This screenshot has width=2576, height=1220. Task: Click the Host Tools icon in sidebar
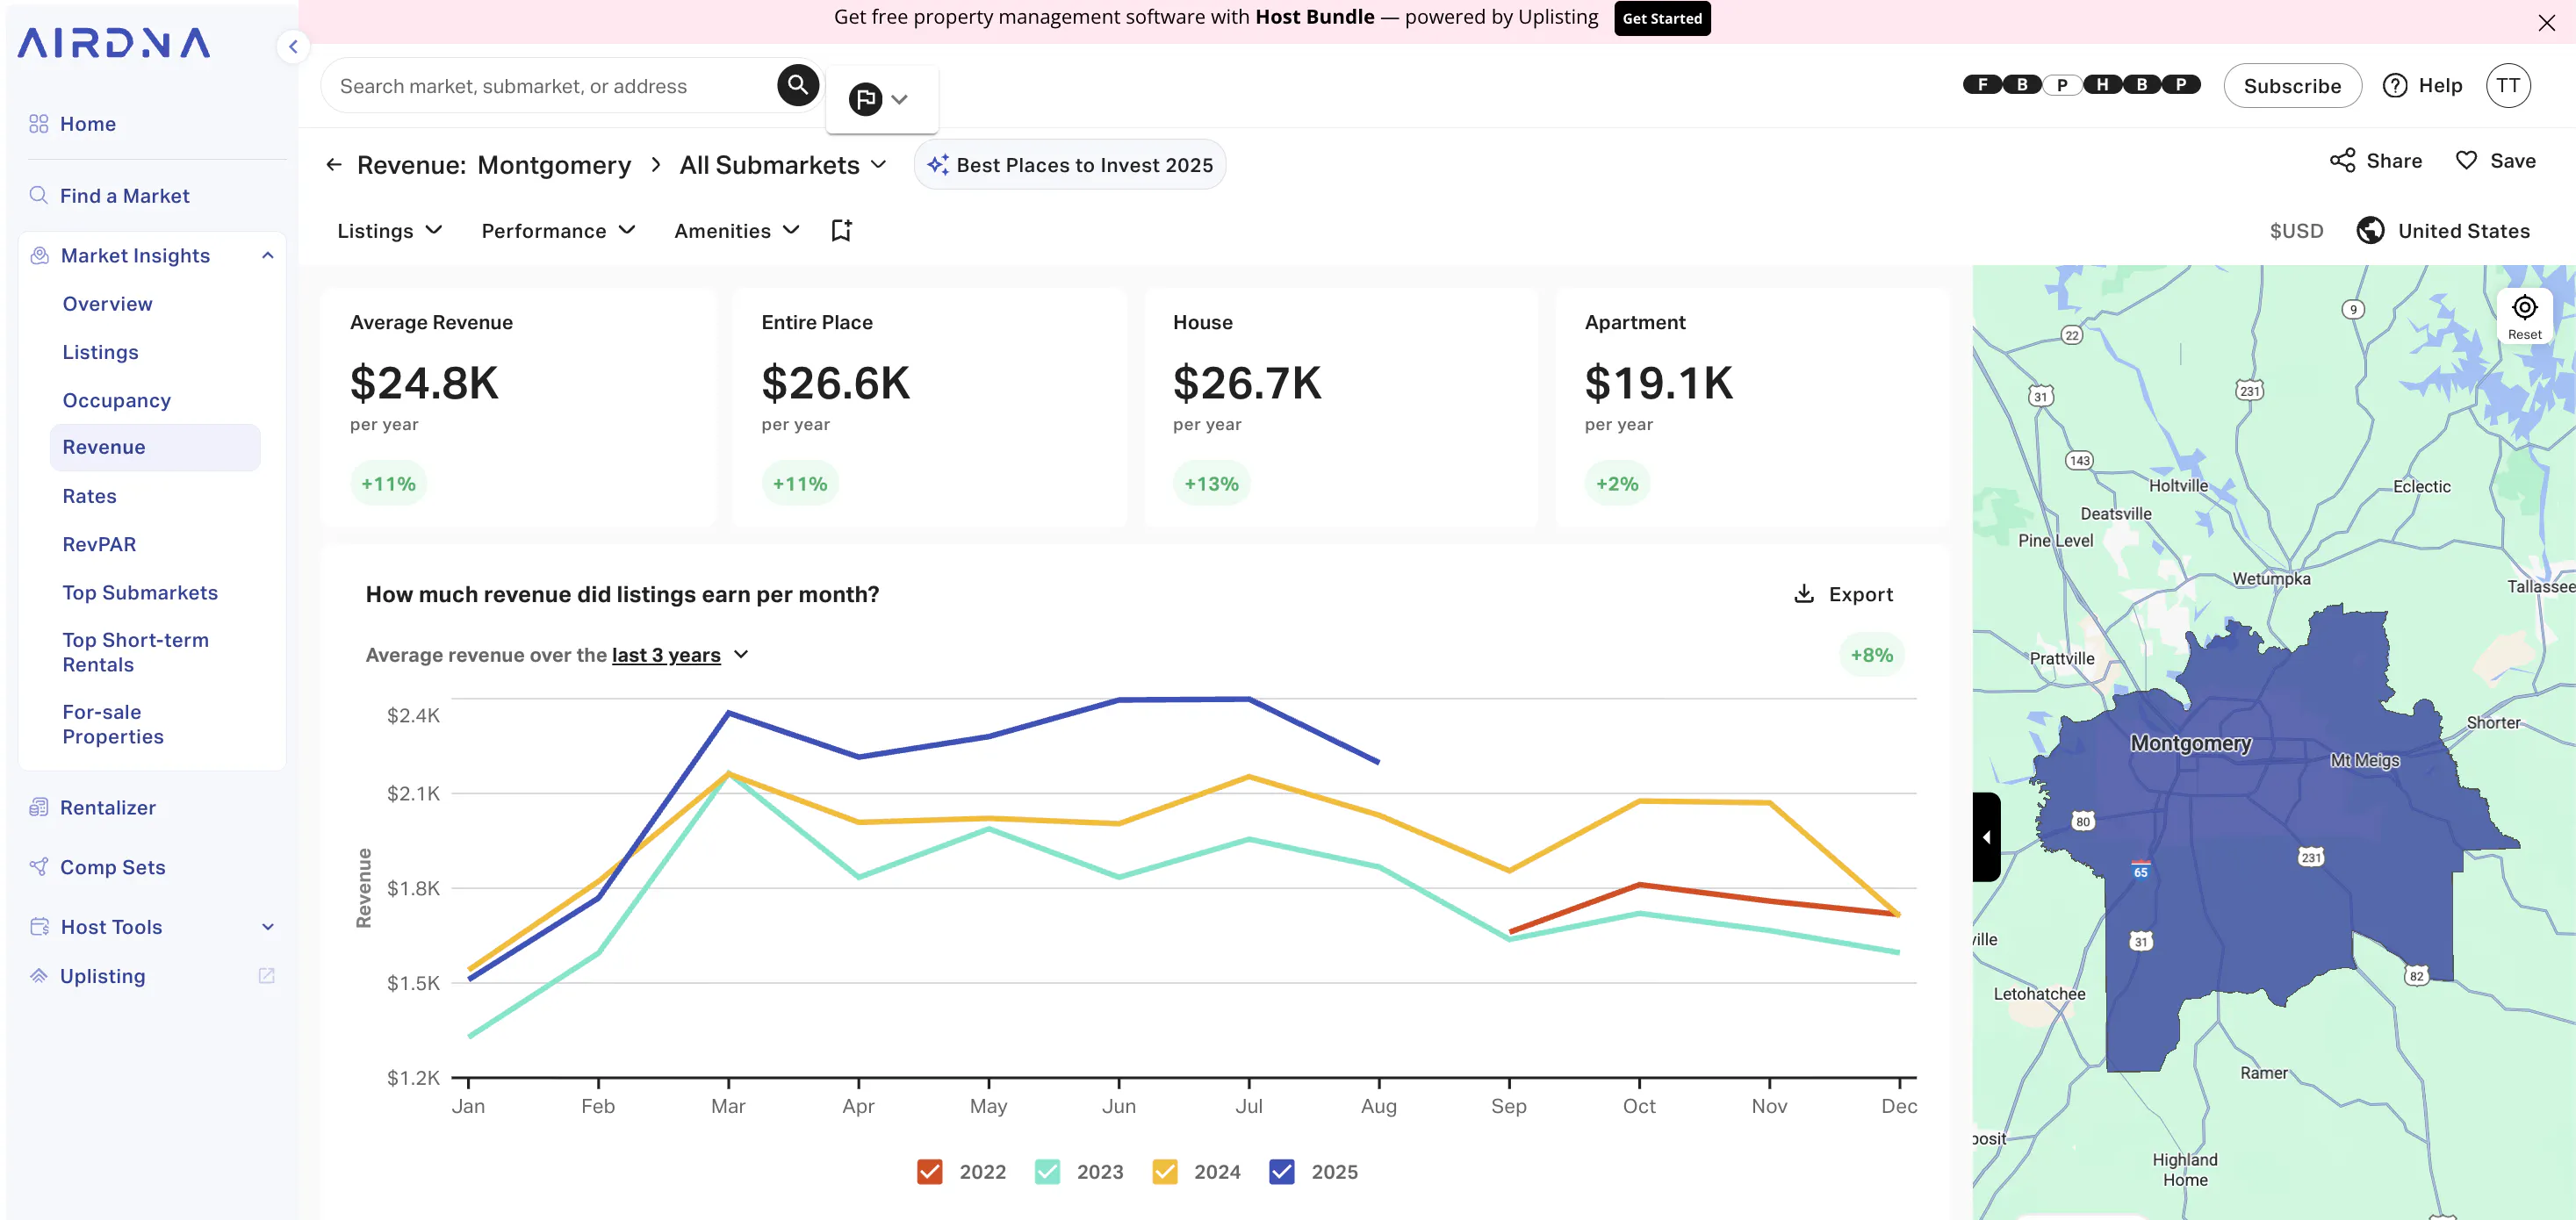(x=40, y=926)
